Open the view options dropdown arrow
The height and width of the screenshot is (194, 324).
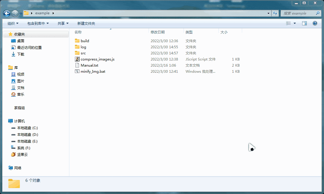click(x=295, y=23)
